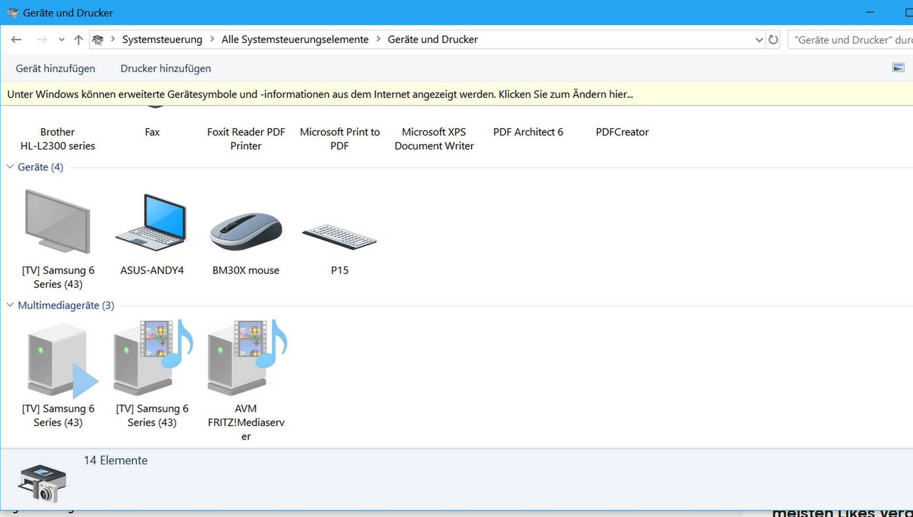Click the Geräte und Drucker breadcrumb

point(433,40)
